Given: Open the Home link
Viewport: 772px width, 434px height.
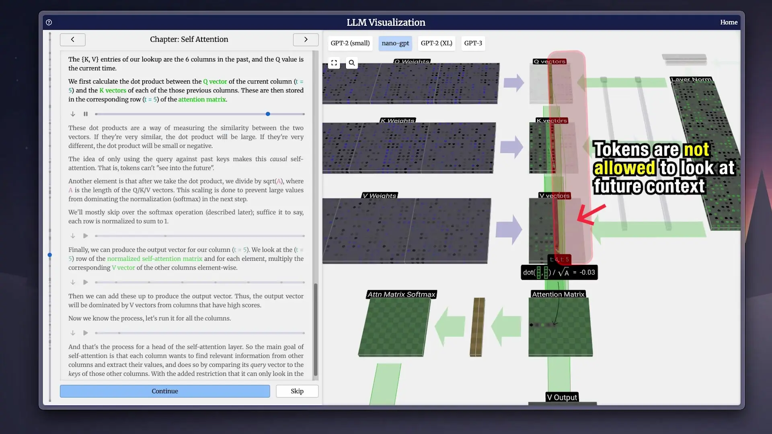Looking at the screenshot, I should 729,23.
